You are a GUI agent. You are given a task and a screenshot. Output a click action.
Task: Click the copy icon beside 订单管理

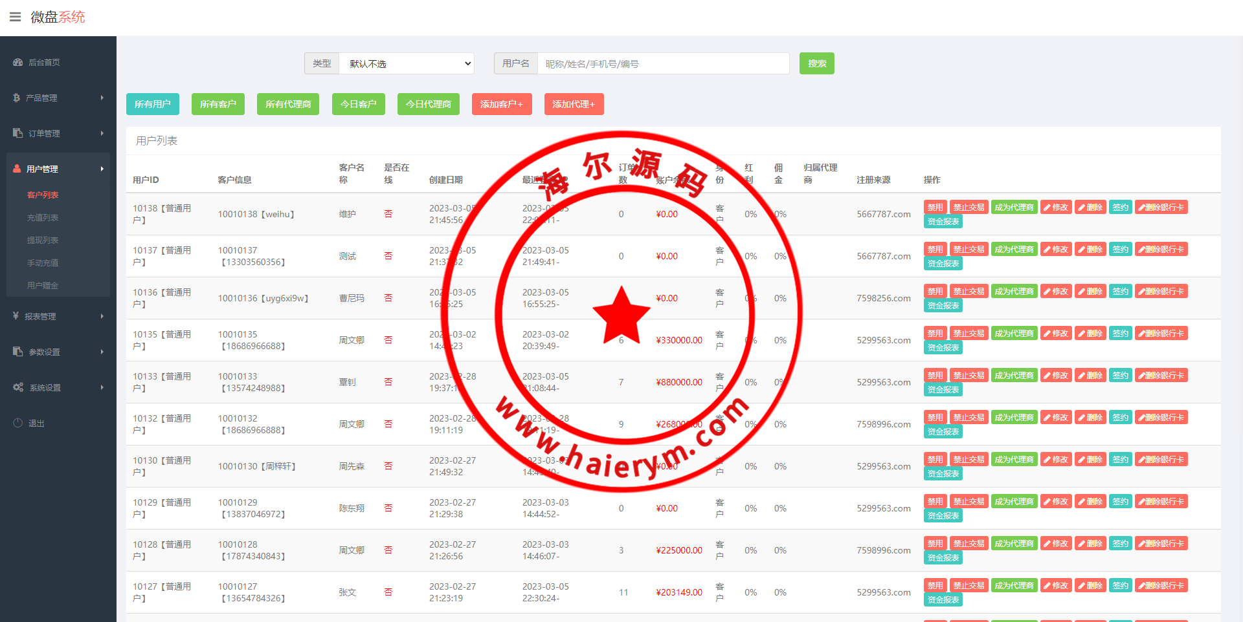[17, 133]
